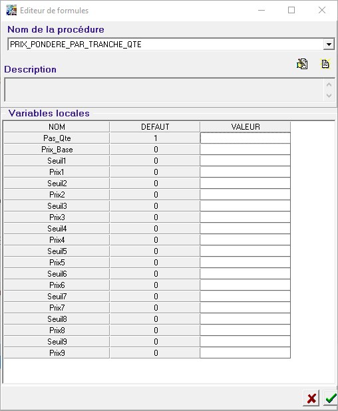Click the edit description document icon
This screenshot has height=411, width=338.
[x=302, y=64]
